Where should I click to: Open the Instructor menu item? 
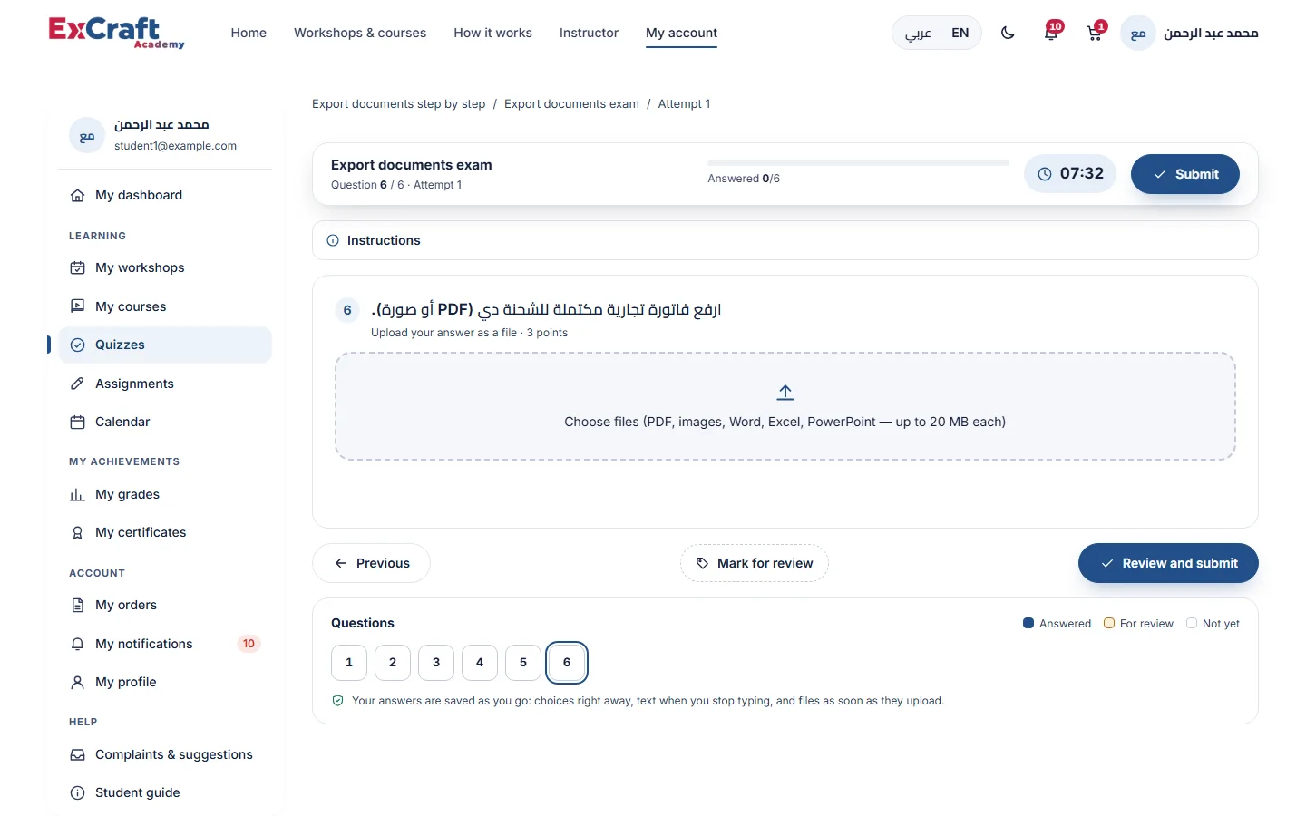[x=589, y=33]
